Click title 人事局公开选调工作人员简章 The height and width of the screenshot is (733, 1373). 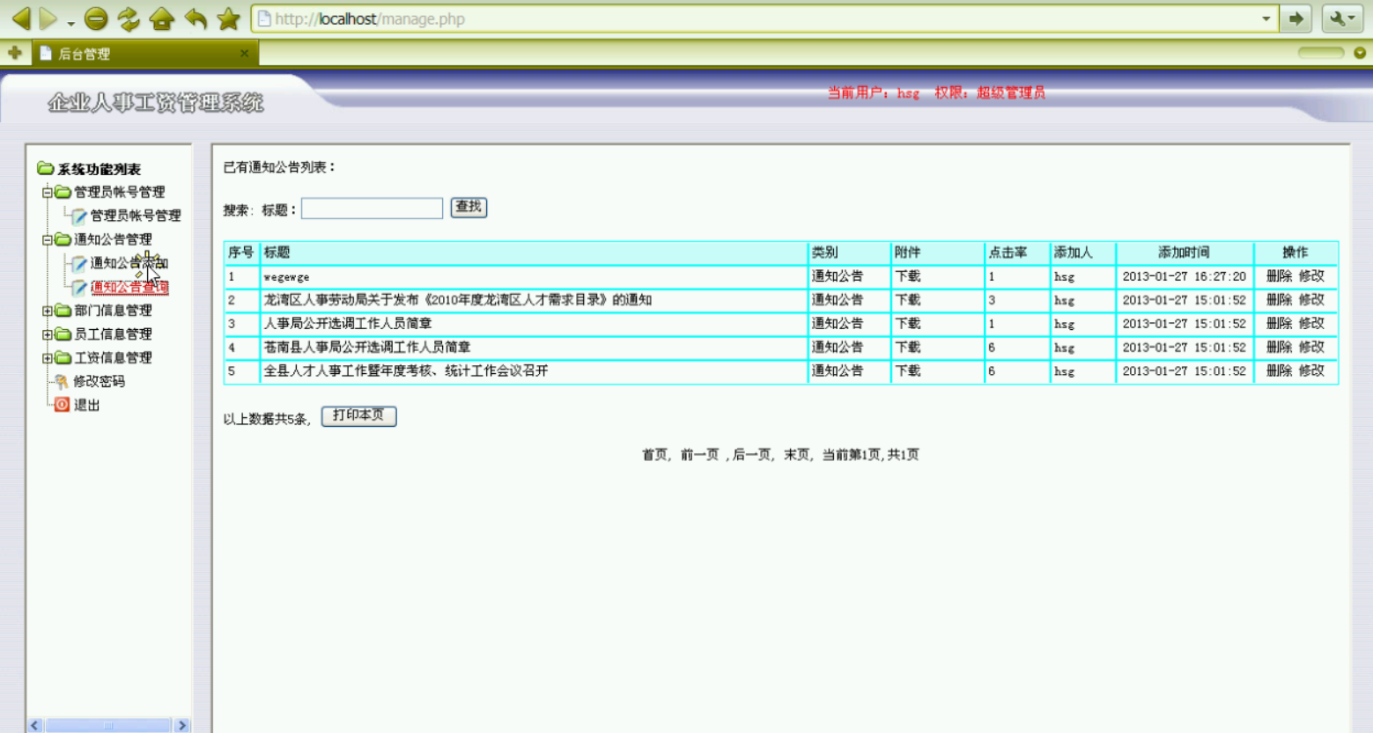pos(348,324)
